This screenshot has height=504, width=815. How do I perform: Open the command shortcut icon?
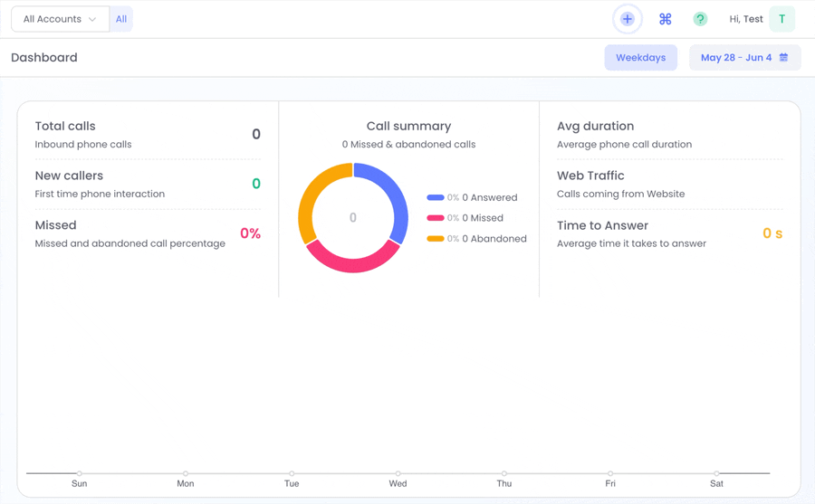pyautogui.click(x=666, y=19)
